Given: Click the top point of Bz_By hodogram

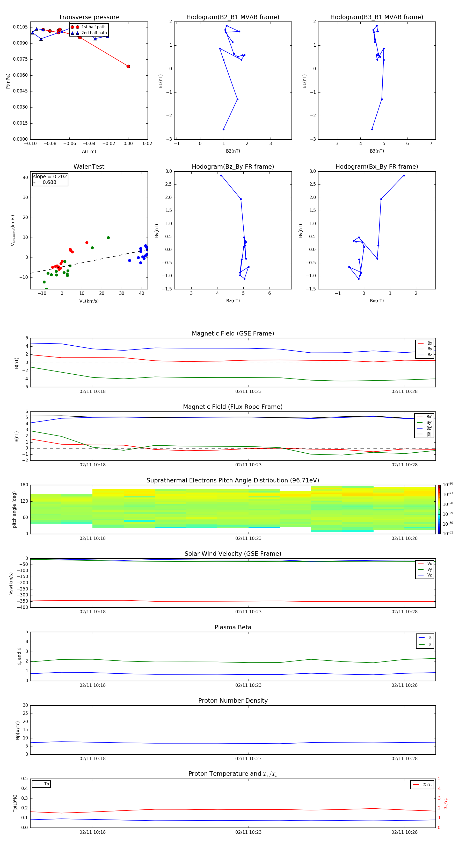Looking at the screenshot, I should point(221,176).
